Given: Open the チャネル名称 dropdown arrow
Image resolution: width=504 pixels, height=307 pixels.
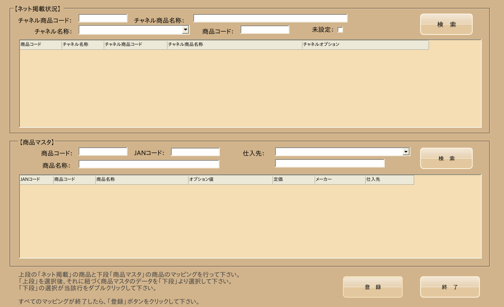Looking at the screenshot, I should tap(186, 30).
